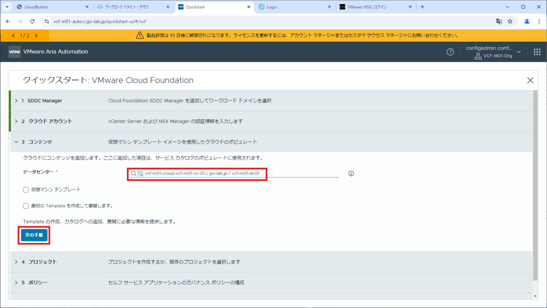Click the info icon beside datacenter field
This screenshot has width=547, height=308.
(351, 173)
